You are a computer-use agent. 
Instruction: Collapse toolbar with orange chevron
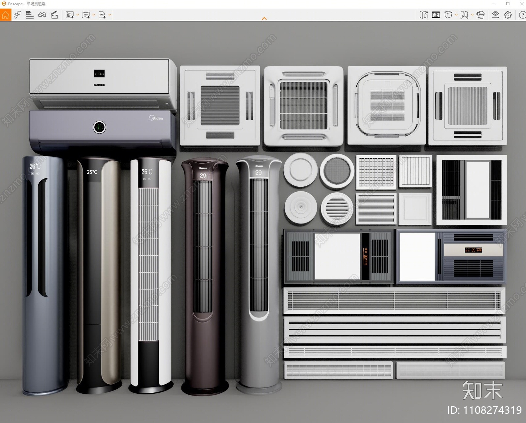point(264,19)
